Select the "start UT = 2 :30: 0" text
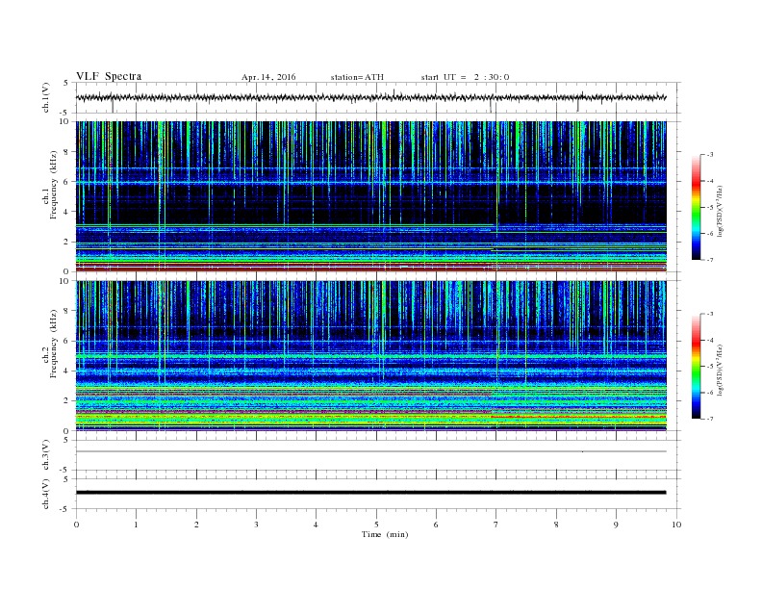The width and height of the screenshot is (762, 589). [465, 77]
